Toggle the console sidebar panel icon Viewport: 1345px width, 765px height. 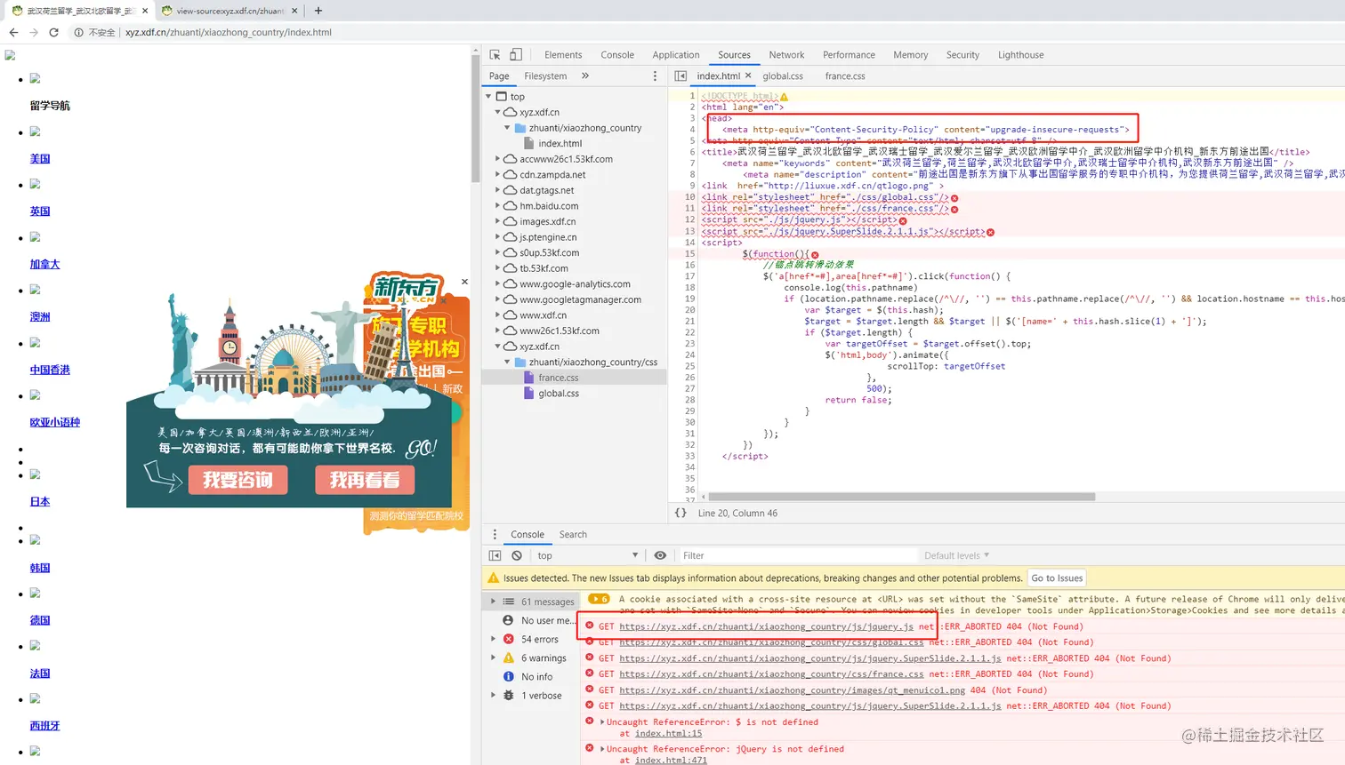495,555
